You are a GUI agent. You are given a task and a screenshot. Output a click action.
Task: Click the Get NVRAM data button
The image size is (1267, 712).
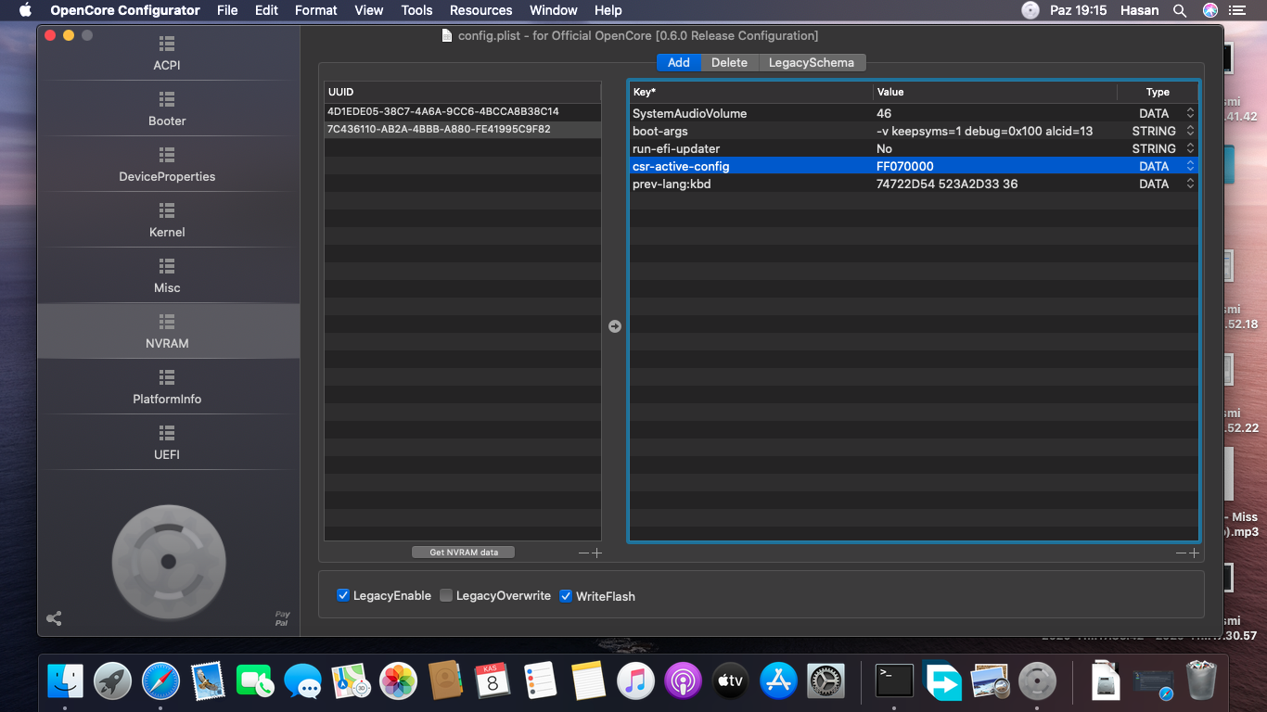coord(463,553)
